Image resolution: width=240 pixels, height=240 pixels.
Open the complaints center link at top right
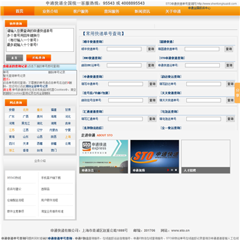(199, 8)
